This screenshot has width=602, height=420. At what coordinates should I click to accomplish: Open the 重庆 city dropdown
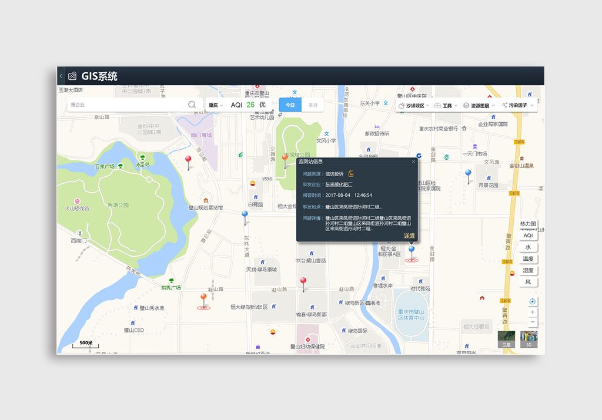pyautogui.click(x=215, y=105)
